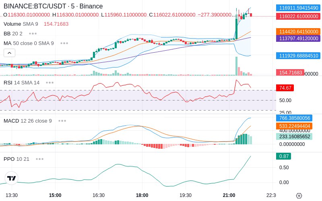Open more options for RSI indicator
The width and height of the screenshot is (322, 201).
click(x=50, y=83)
